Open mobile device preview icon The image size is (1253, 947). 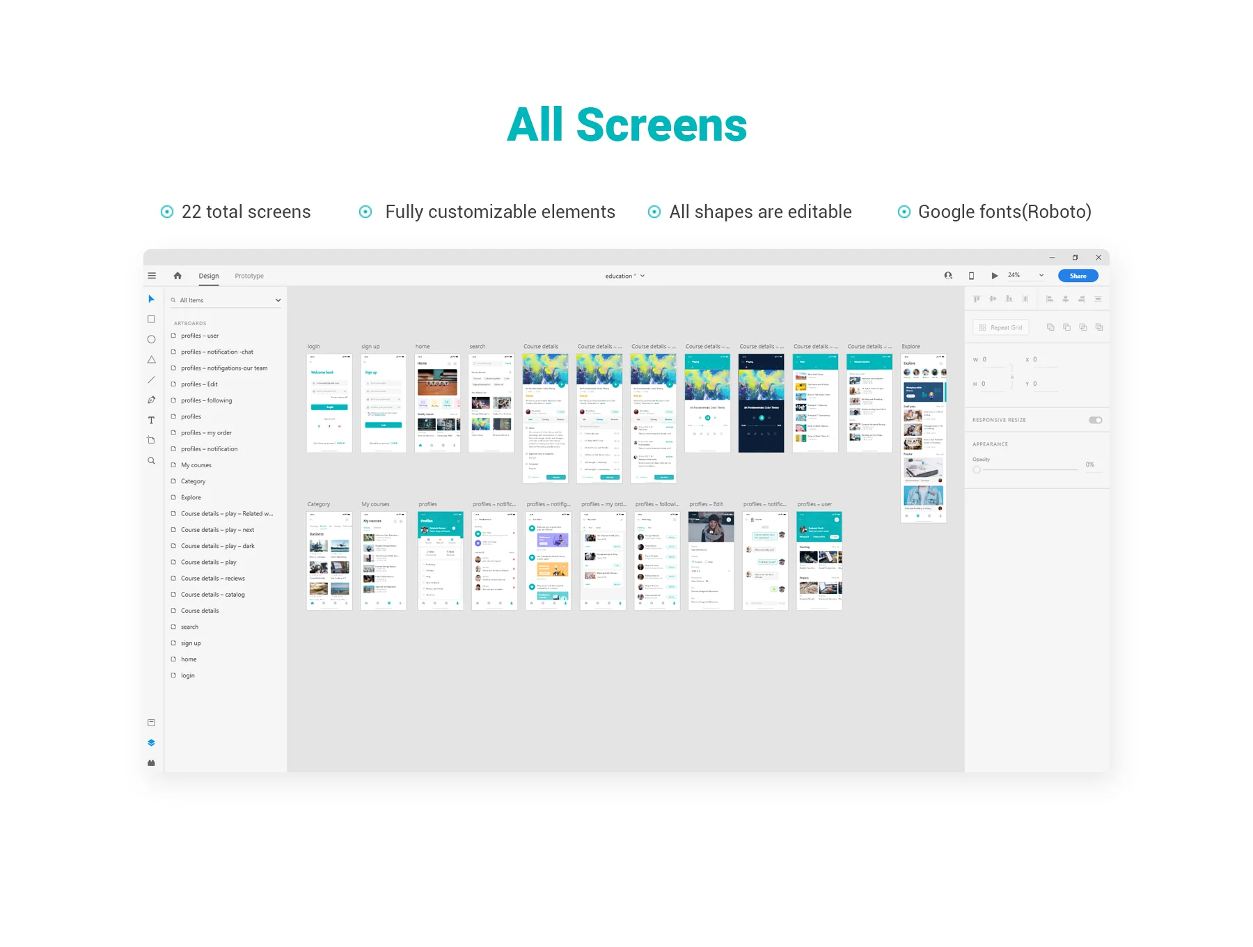coord(971,276)
